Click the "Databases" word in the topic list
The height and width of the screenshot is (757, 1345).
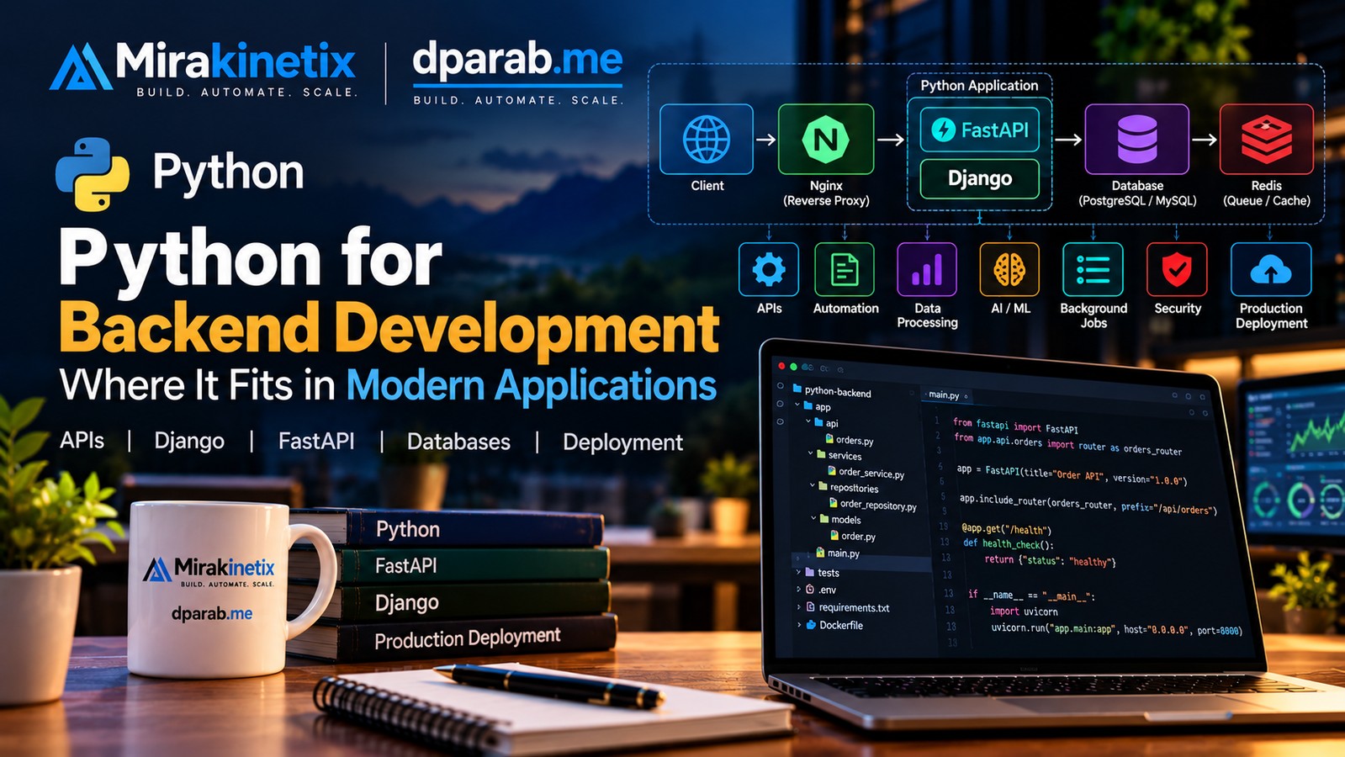tap(458, 442)
